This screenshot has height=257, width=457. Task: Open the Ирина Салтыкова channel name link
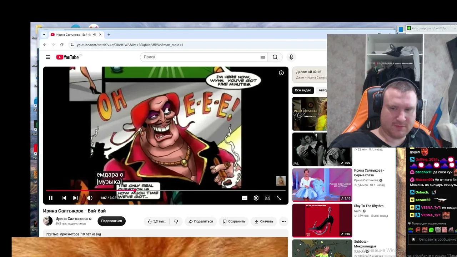pyautogui.click(x=71, y=219)
